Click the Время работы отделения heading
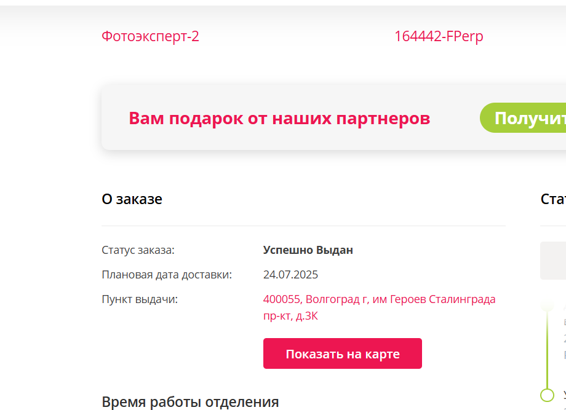This screenshot has height=410, width=566. [190, 402]
